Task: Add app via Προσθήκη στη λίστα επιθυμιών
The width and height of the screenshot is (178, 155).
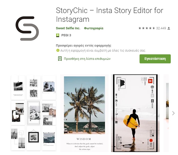Action: 87,59
